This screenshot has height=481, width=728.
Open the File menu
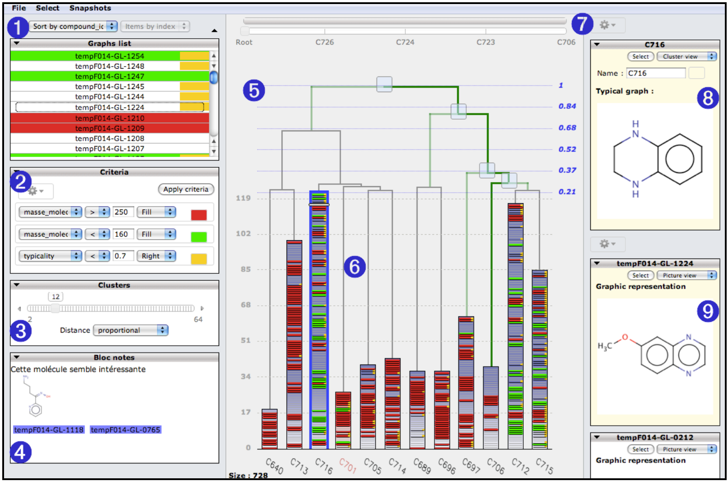19,8
